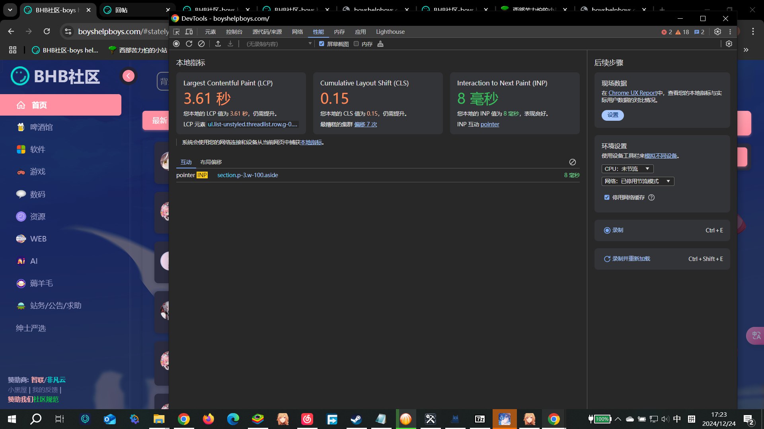Switch to the 网络 tab
This screenshot has height=429, width=764.
pyautogui.click(x=298, y=32)
